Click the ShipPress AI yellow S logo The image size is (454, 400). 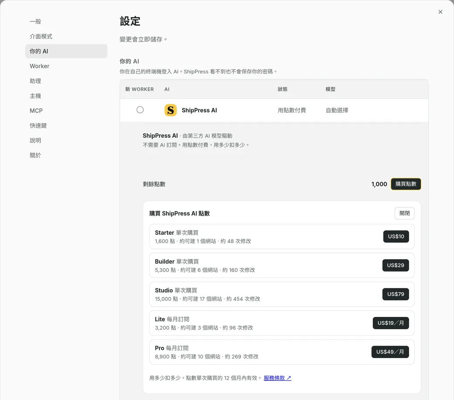pyautogui.click(x=171, y=110)
